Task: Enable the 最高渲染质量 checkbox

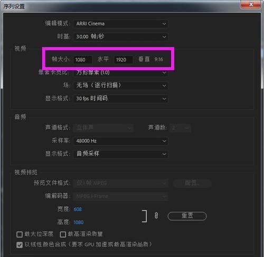Action: coord(63,235)
